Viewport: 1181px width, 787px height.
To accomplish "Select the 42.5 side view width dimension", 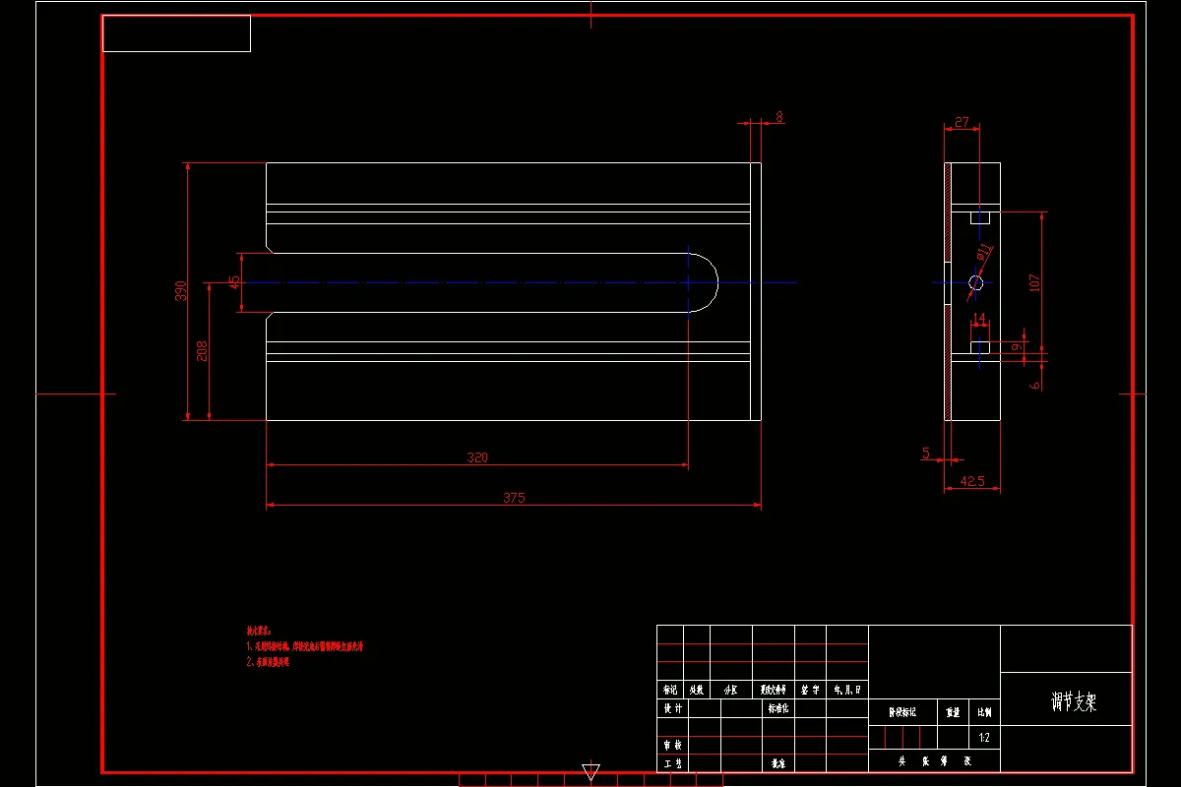I will point(972,482).
